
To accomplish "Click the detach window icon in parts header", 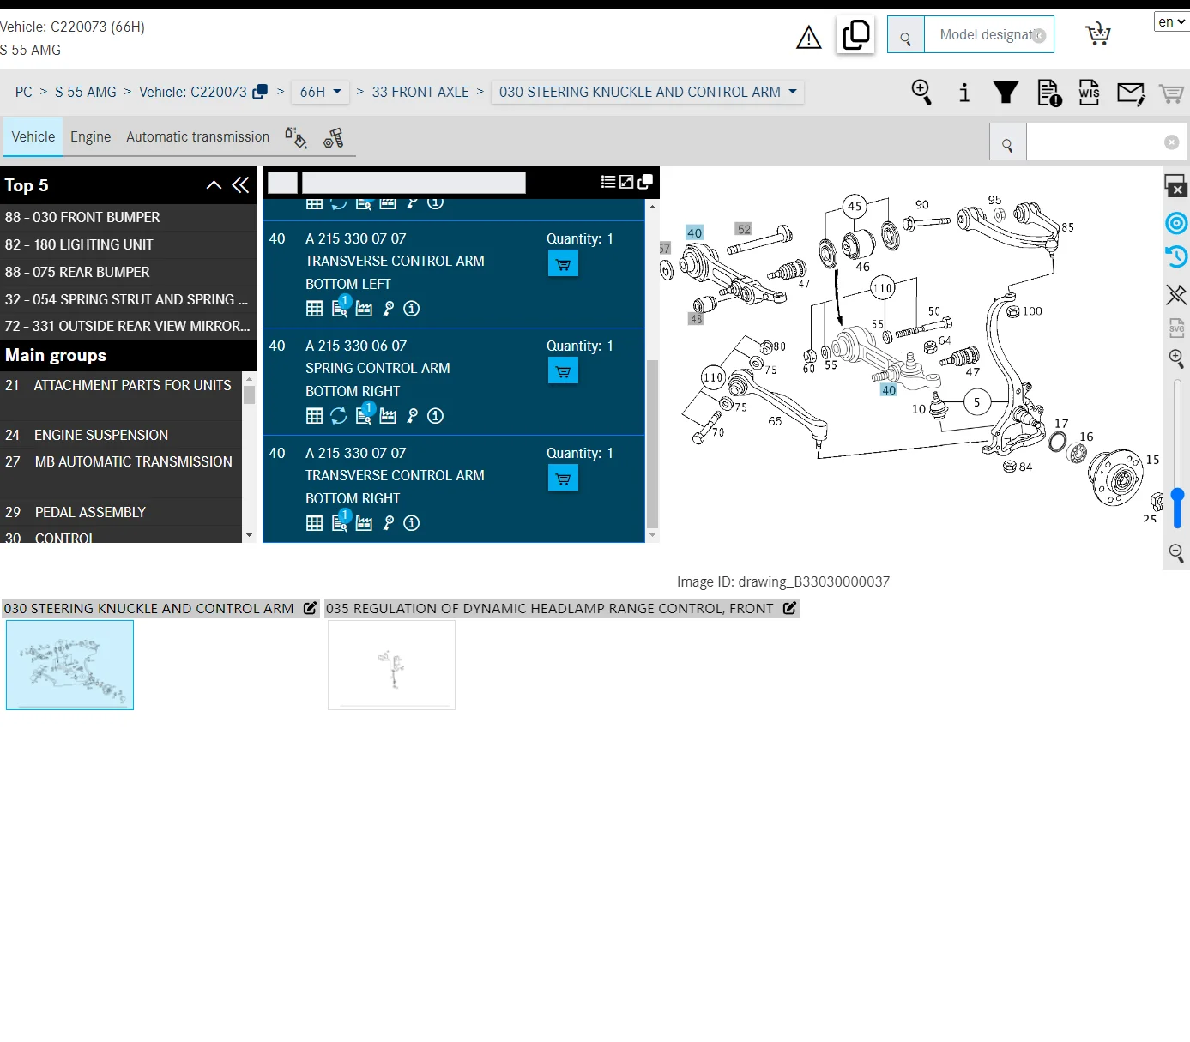I will pos(645,182).
